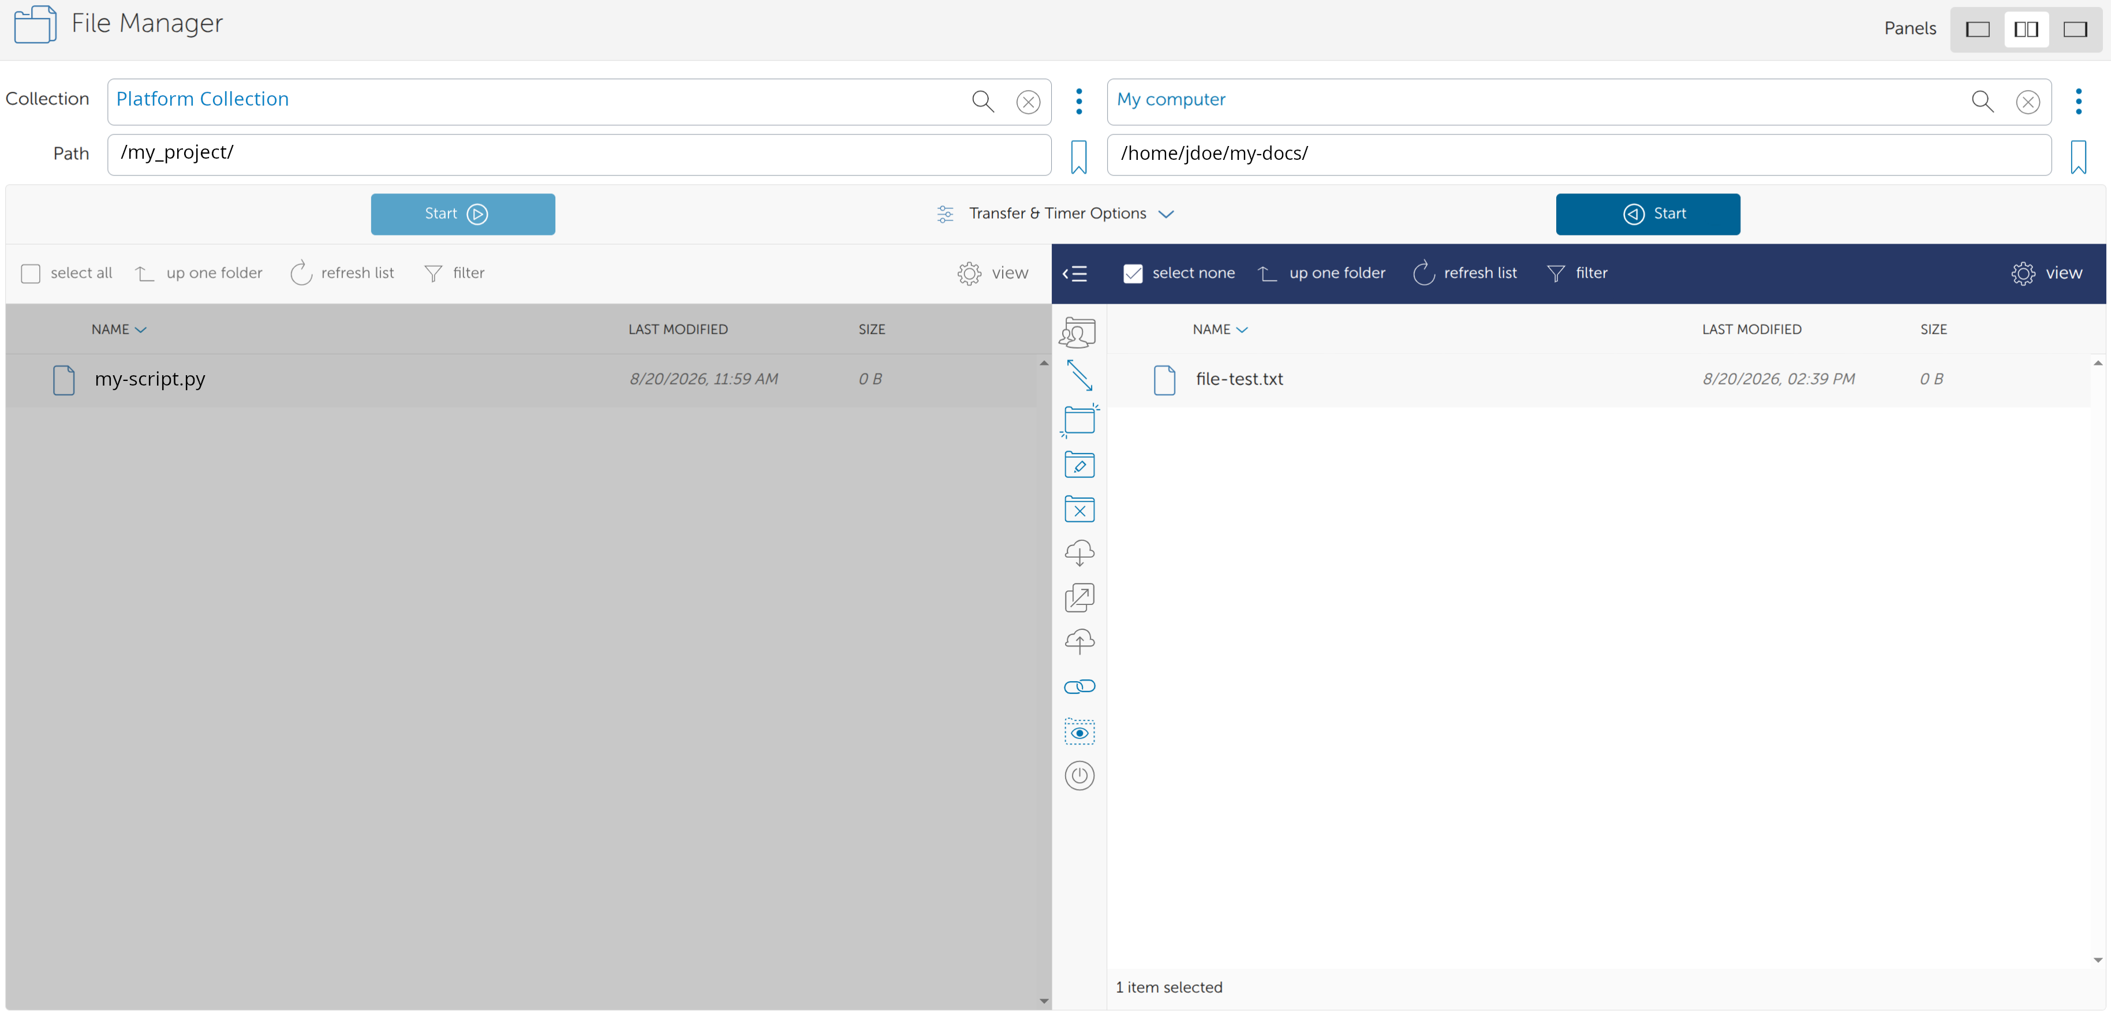Switch to single left panel layout
The height and width of the screenshot is (1024, 2111).
pyautogui.click(x=1978, y=29)
